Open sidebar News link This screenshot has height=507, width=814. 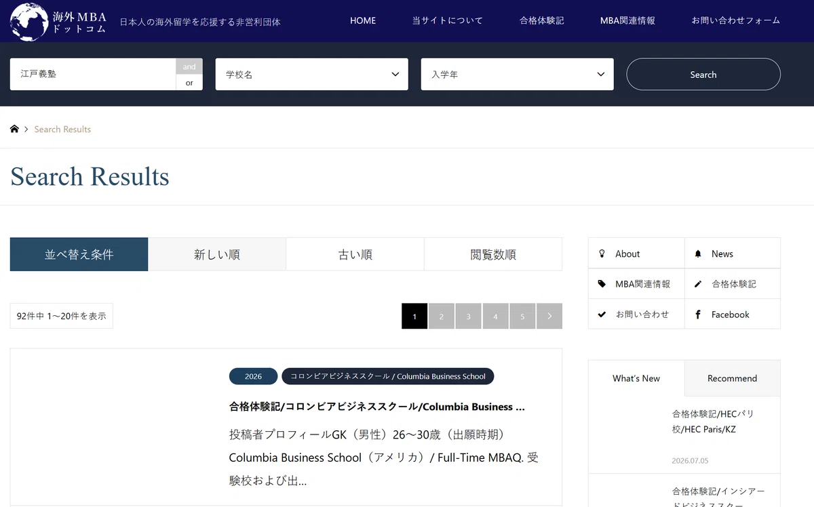coord(733,254)
